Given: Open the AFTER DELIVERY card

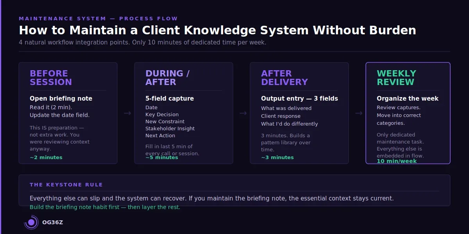Looking at the screenshot, I should (x=299, y=113).
